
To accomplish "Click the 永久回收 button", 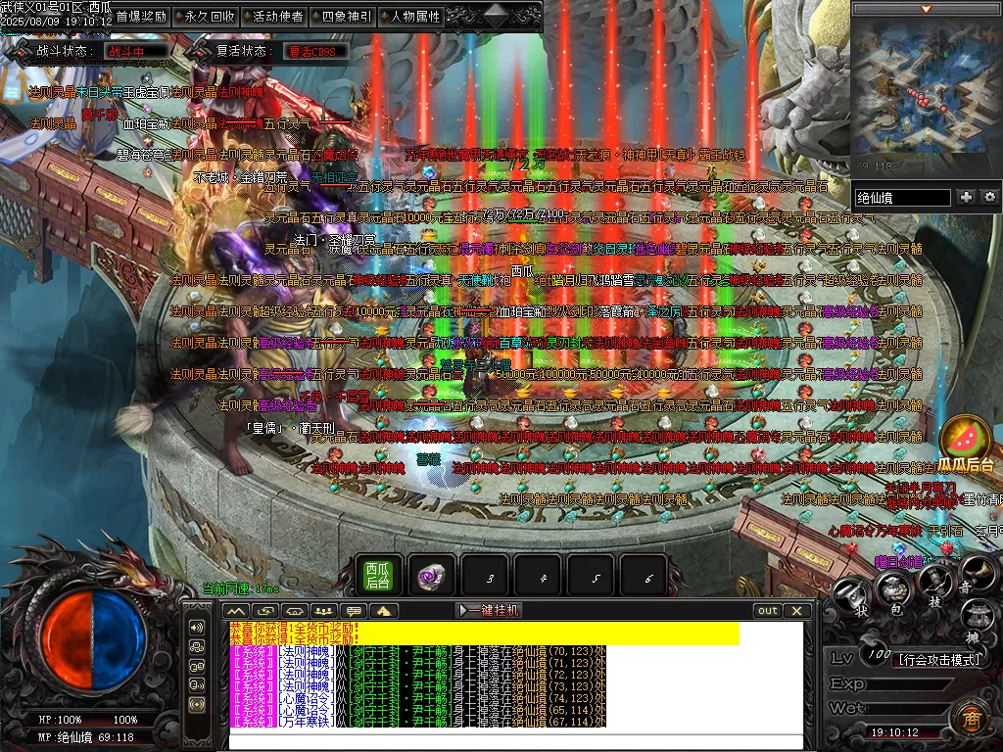I will click(209, 17).
